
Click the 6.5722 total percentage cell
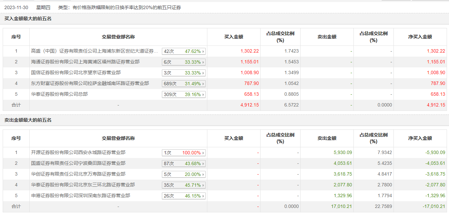tap(292, 105)
